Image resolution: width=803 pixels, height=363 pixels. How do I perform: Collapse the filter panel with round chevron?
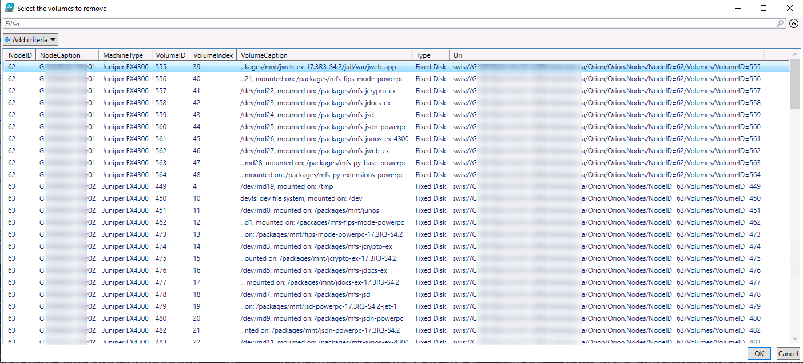[794, 23]
